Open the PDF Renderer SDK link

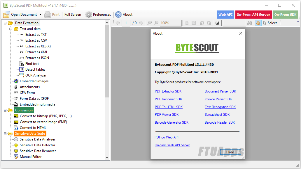click(x=168, y=99)
